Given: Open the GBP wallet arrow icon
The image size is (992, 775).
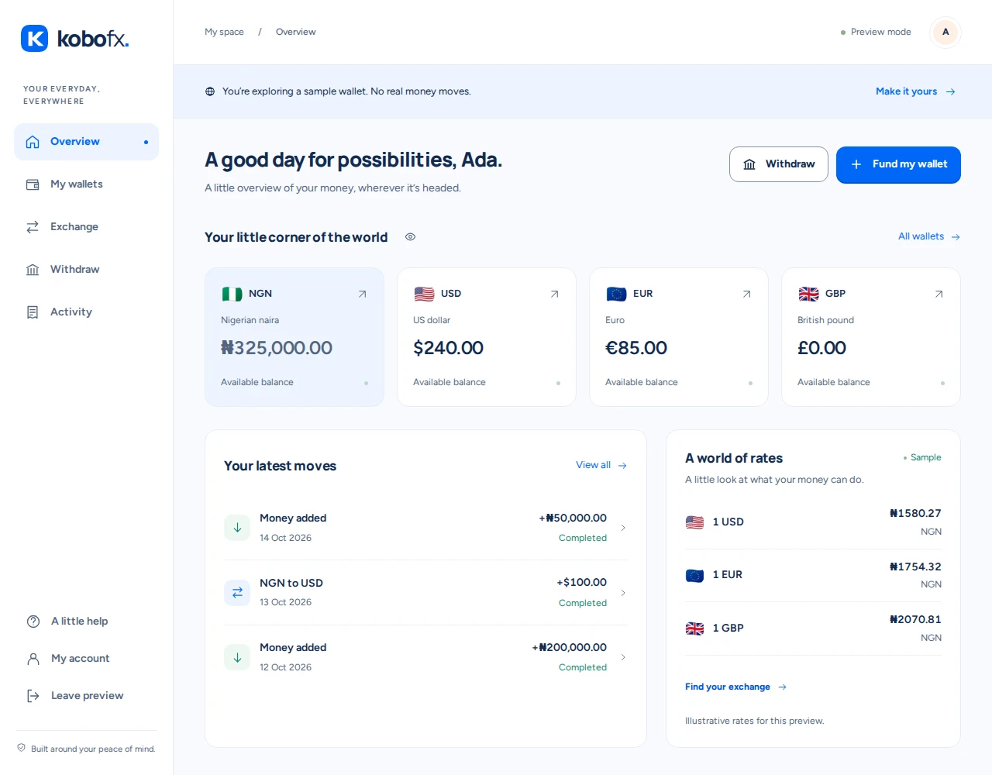Looking at the screenshot, I should coord(939,294).
